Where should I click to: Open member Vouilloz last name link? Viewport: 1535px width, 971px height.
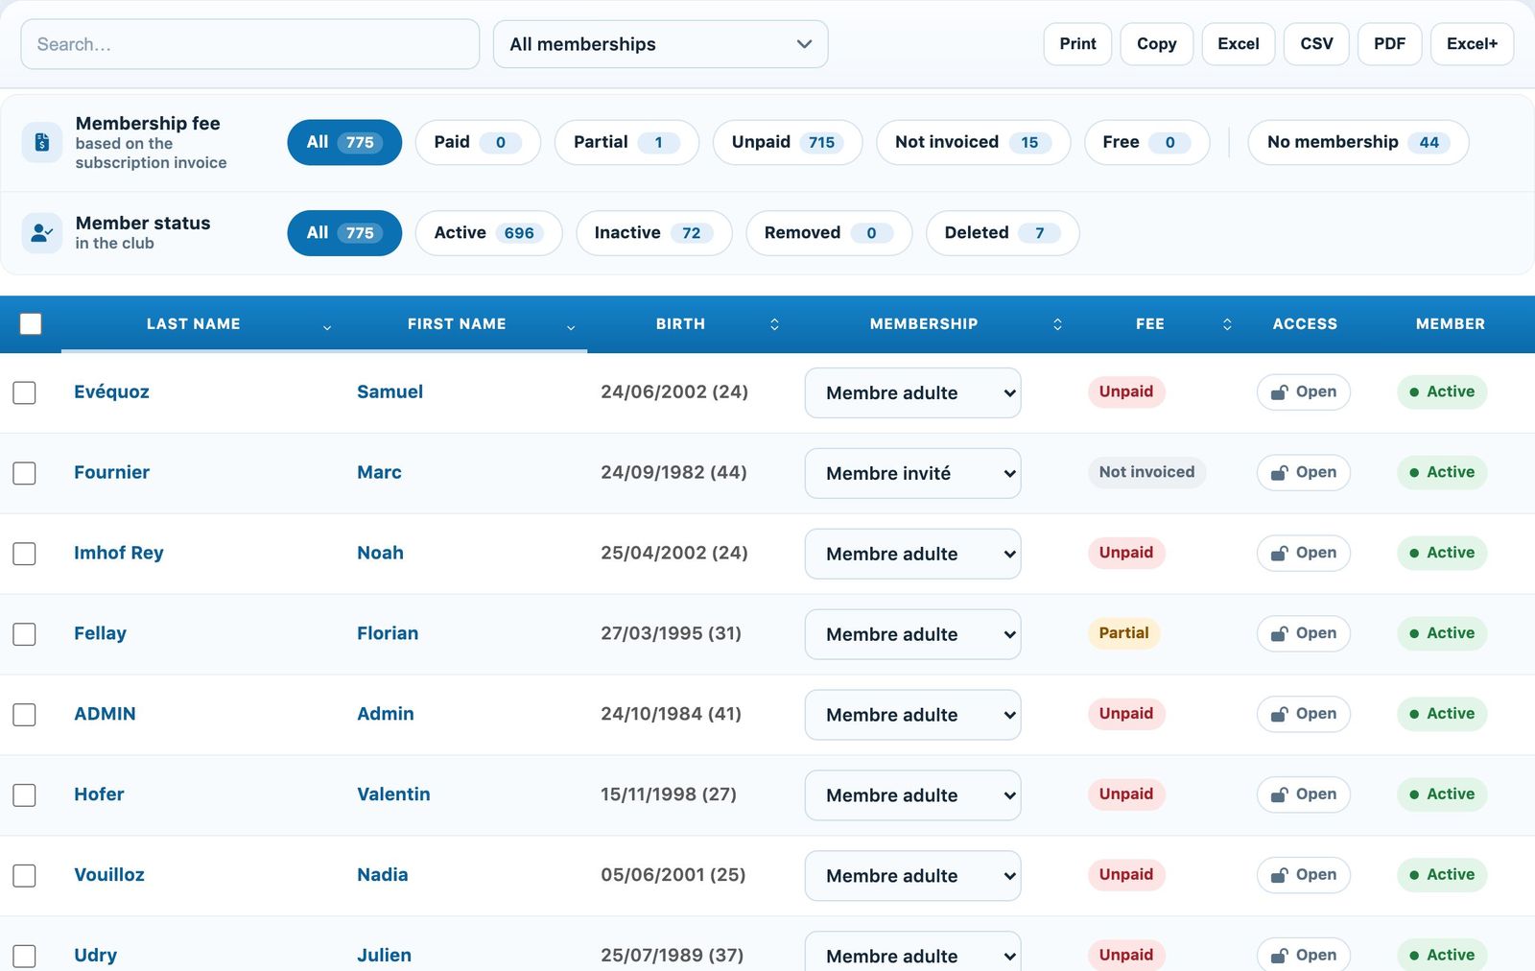pos(109,875)
